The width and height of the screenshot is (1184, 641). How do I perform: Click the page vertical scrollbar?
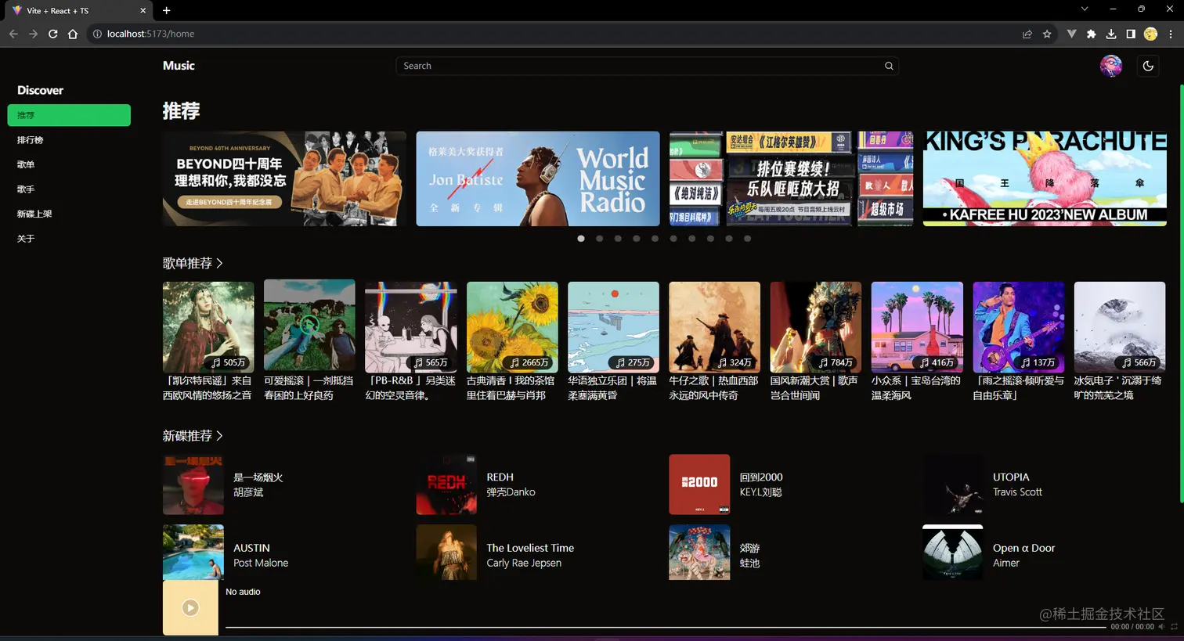(1180, 293)
